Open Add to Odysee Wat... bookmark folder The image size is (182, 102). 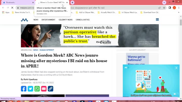point(85,12)
